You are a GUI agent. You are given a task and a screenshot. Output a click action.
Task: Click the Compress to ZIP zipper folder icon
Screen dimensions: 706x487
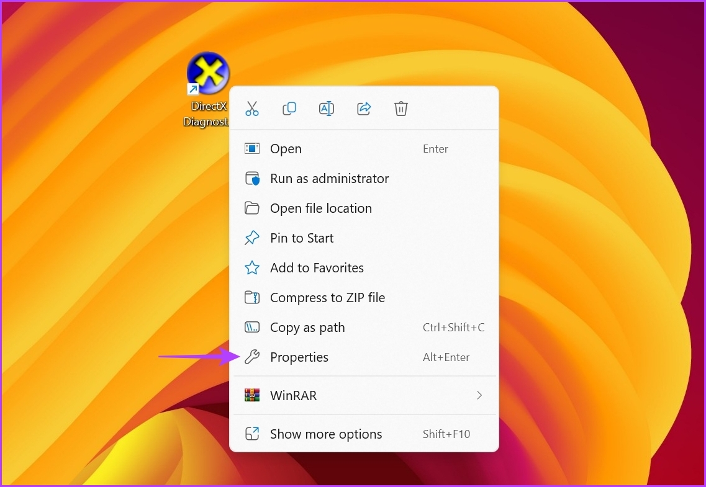(x=251, y=297)
